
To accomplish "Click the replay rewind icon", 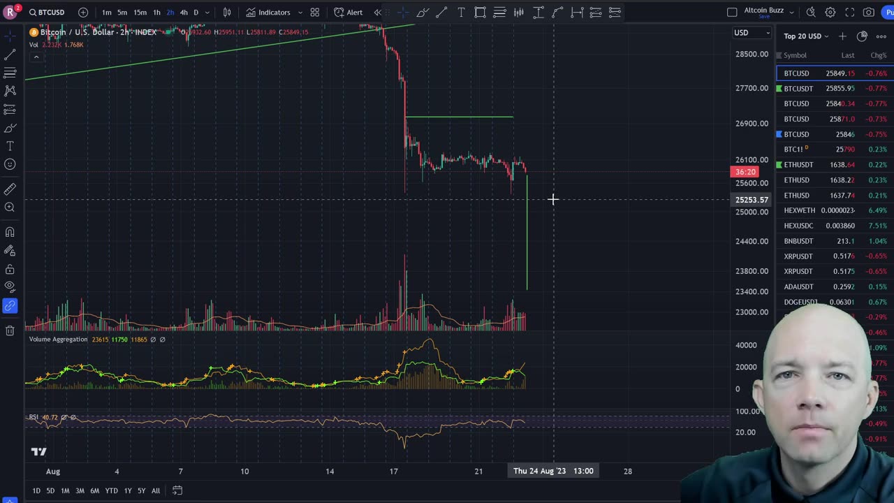I will tap(378, 13).
